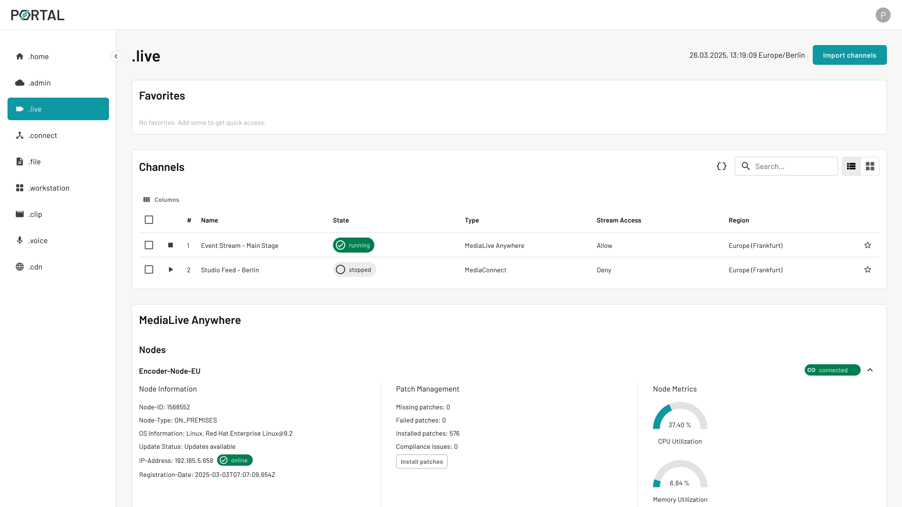Star the Studio Feed – Berlin channel
Viewport: 902px width, 507px height.
tap(867, 269)
